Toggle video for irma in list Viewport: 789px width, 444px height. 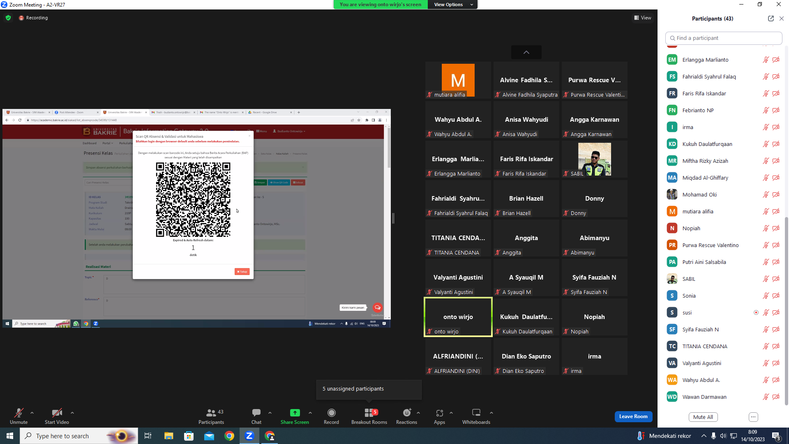776,127
